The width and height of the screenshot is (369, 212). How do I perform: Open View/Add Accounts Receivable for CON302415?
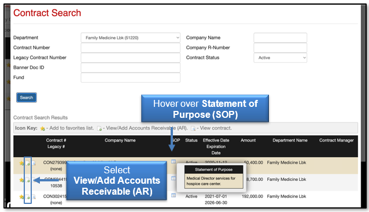click(x=28, y=197)
